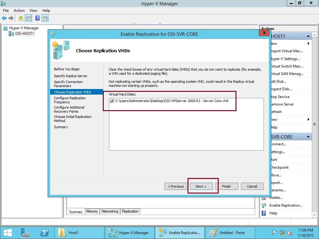
Task: Select the Server Core.vhd path text
Action: click(172, 101)
